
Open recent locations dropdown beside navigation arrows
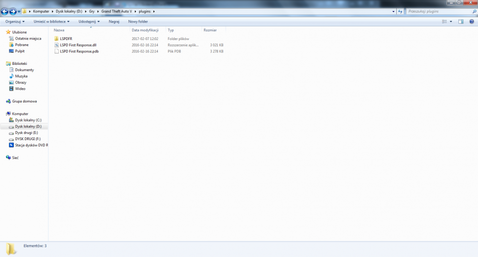click(19, 11)
